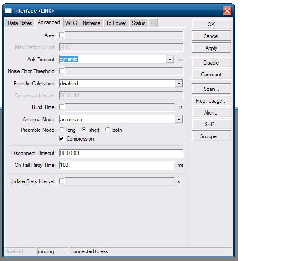Click the Apply button

pos(211,48)
